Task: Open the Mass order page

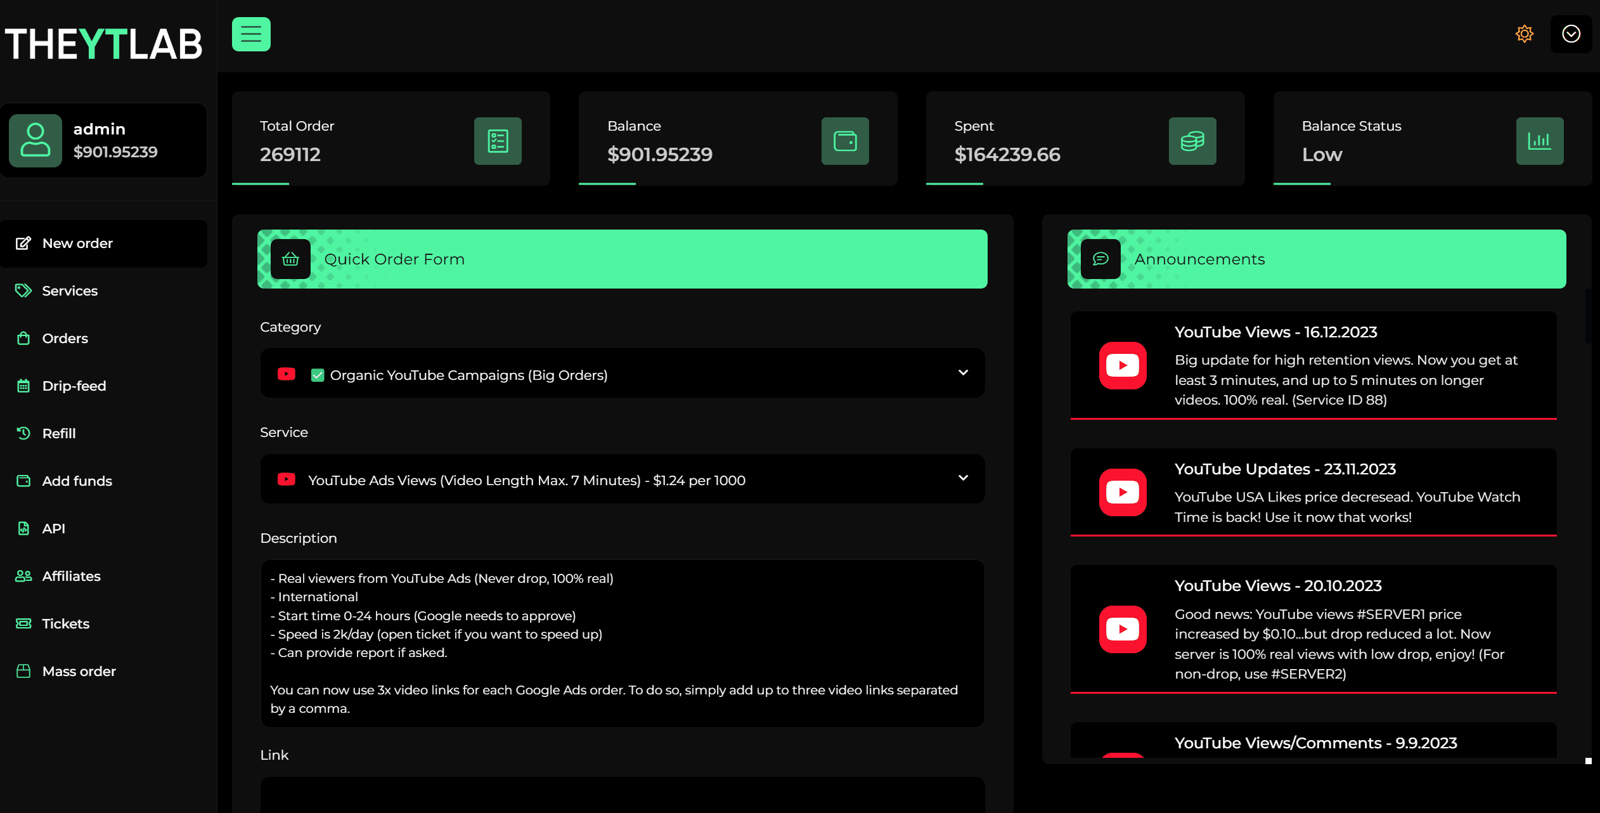Action: [79, 671]
